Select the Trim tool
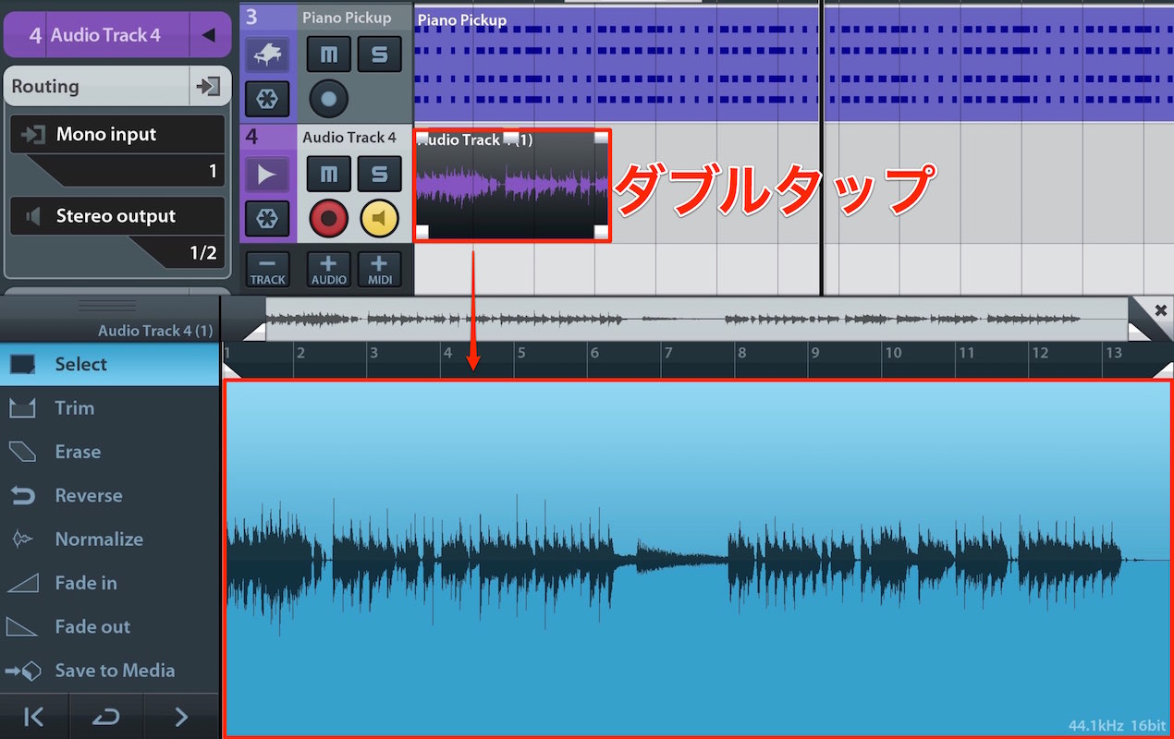 pos(109,408)
